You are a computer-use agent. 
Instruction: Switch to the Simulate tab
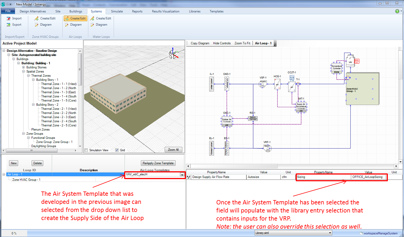[x=117, y=11]
